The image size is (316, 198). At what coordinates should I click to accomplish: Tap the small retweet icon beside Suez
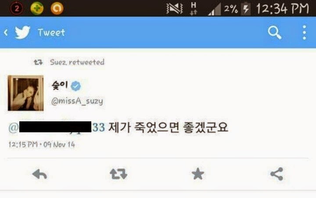coord(38,62)
